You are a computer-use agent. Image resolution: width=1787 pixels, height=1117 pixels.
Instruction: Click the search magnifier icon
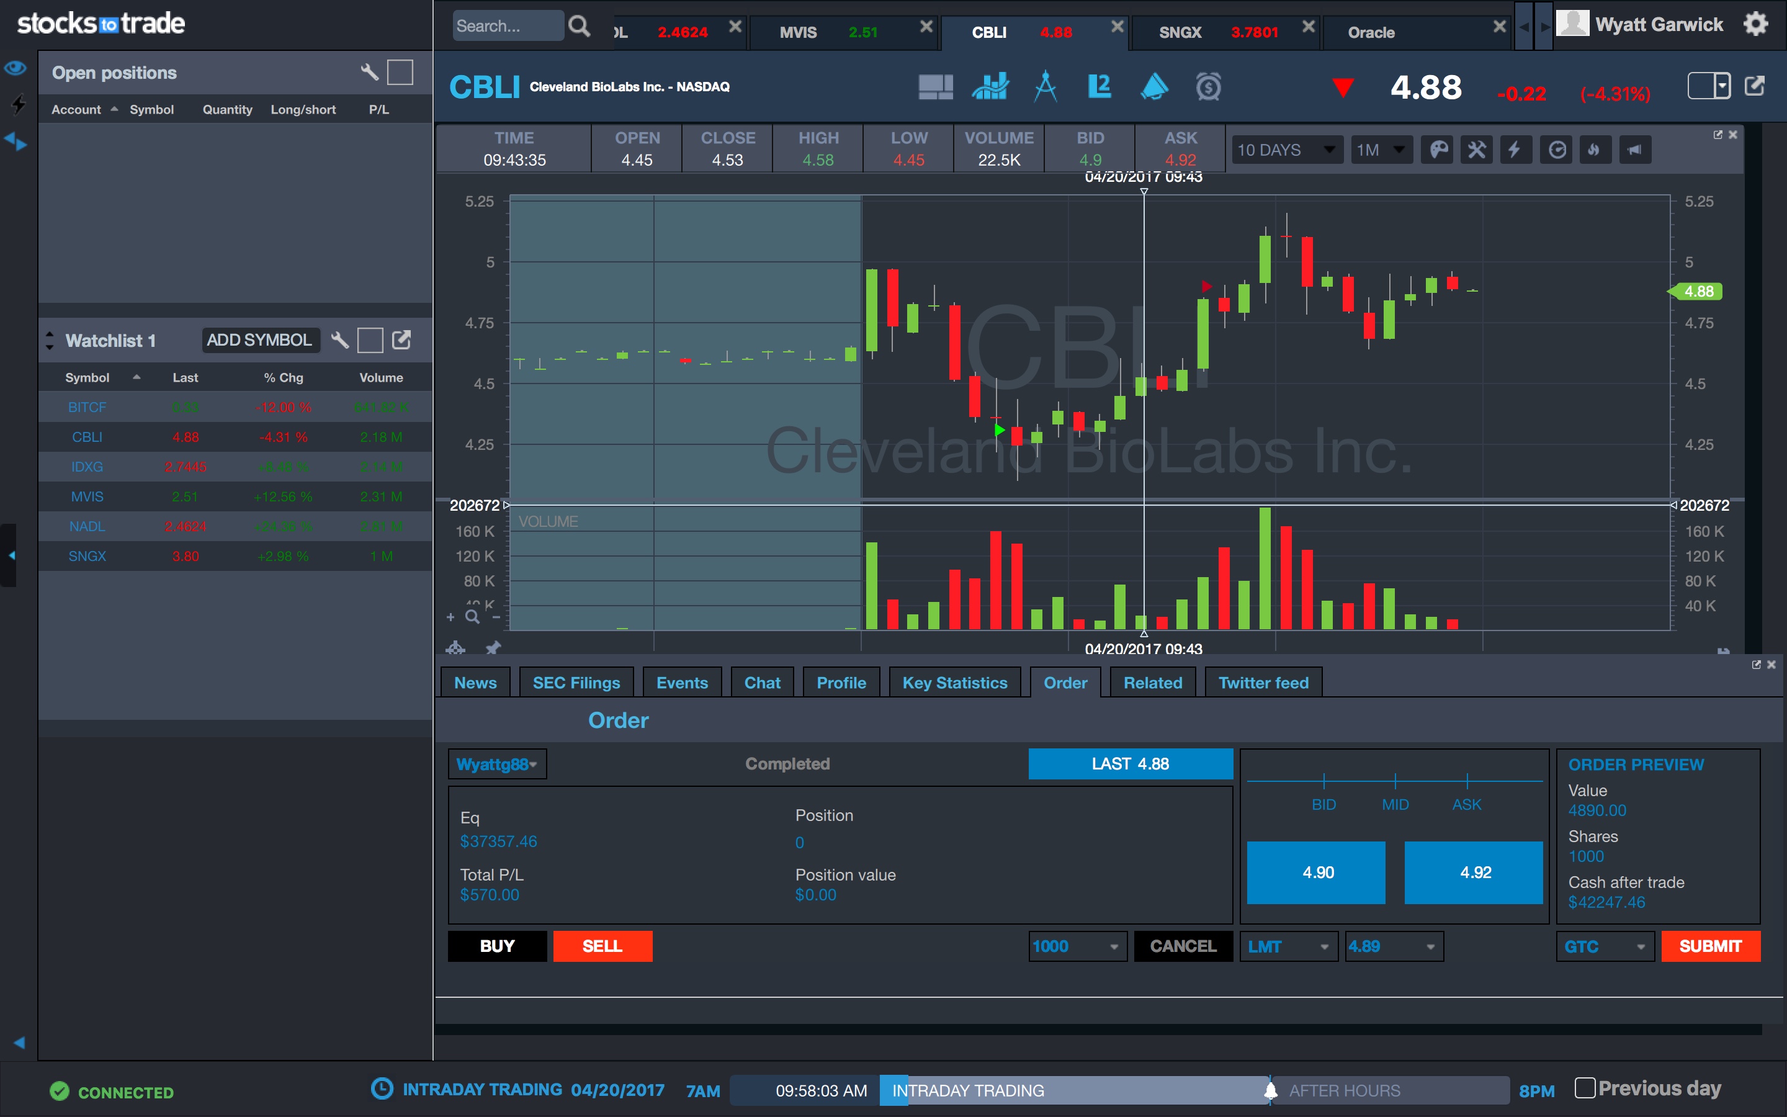coord(580,27)
